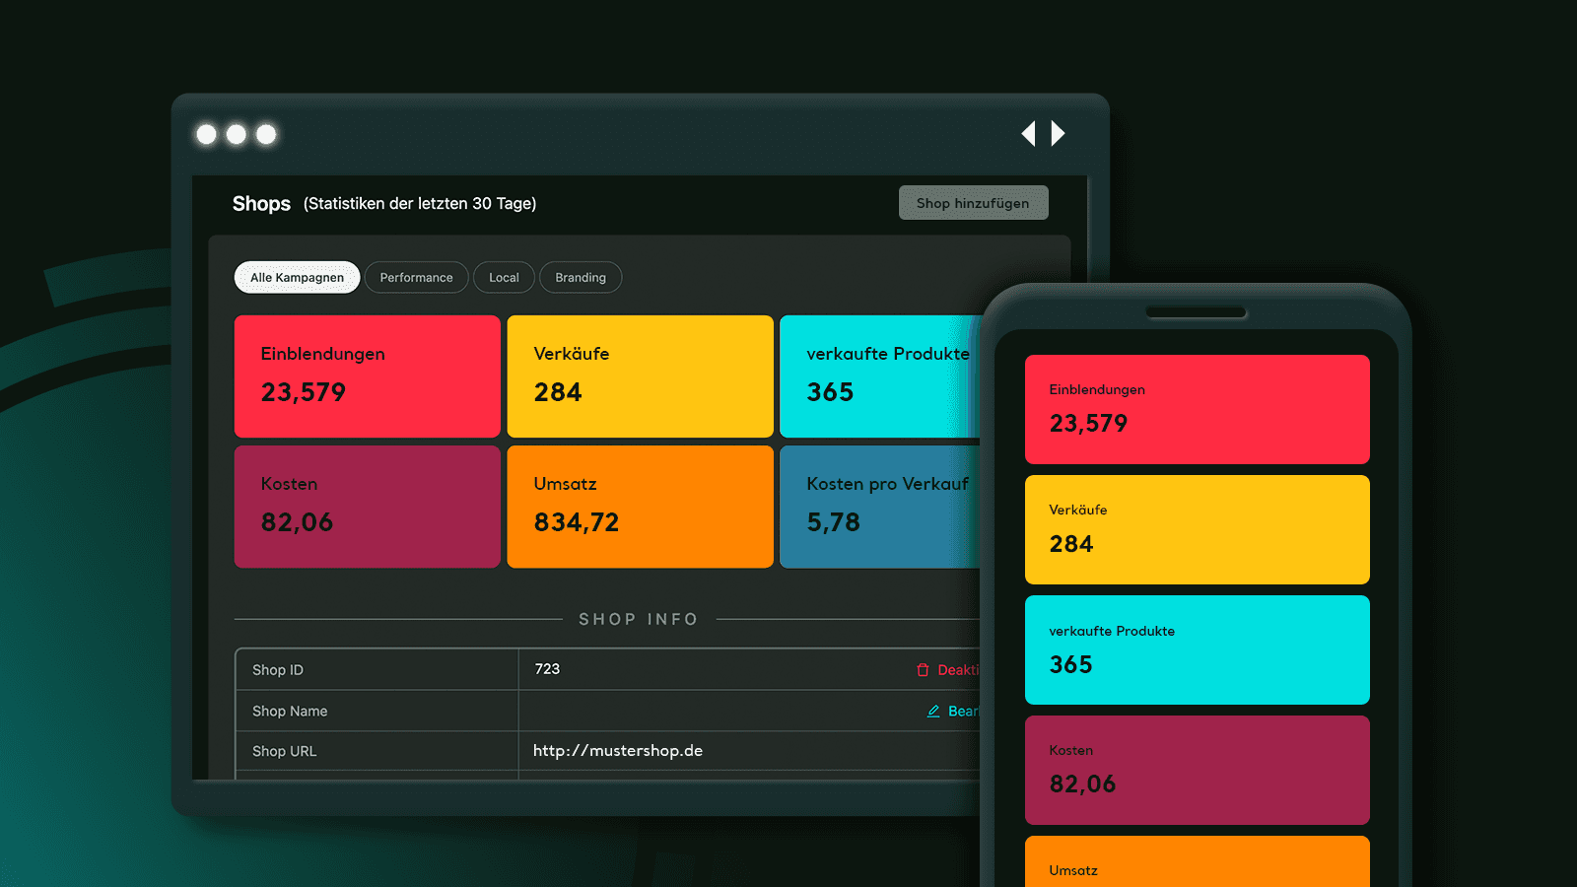Viewport: 1577px width, 887px height.
Task: Click the left arrow navigation icon
Action: coord(1029,133)
